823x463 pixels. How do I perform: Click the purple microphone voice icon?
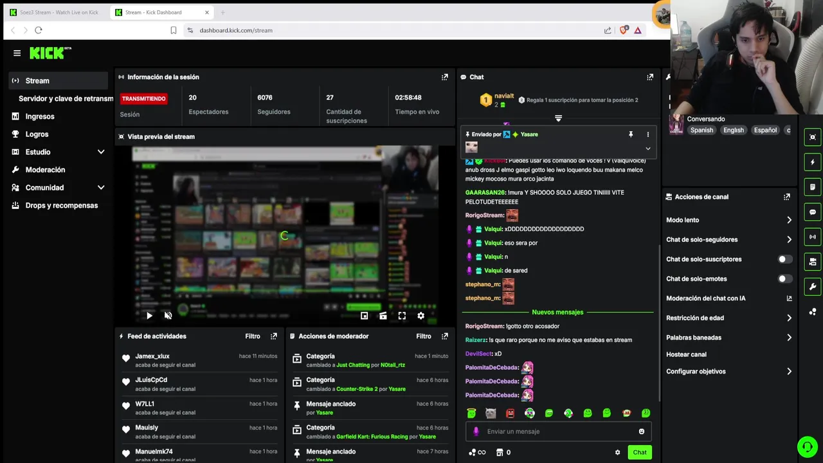[476, 431]
